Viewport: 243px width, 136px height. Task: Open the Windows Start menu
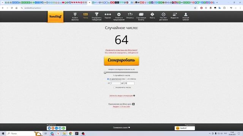tap(3, 133)
